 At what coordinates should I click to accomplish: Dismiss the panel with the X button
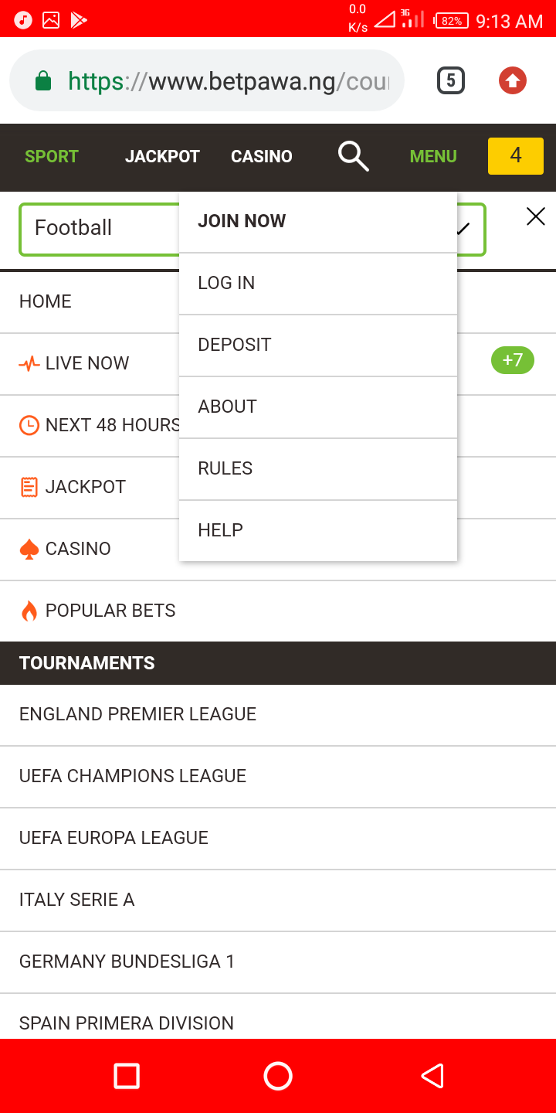click(x=535, y=216)
